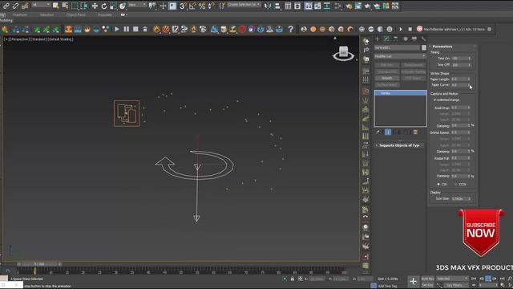Open the key filter Selected dropdown
The height and width of the screenshot is (289, 513).
[452, 279]
